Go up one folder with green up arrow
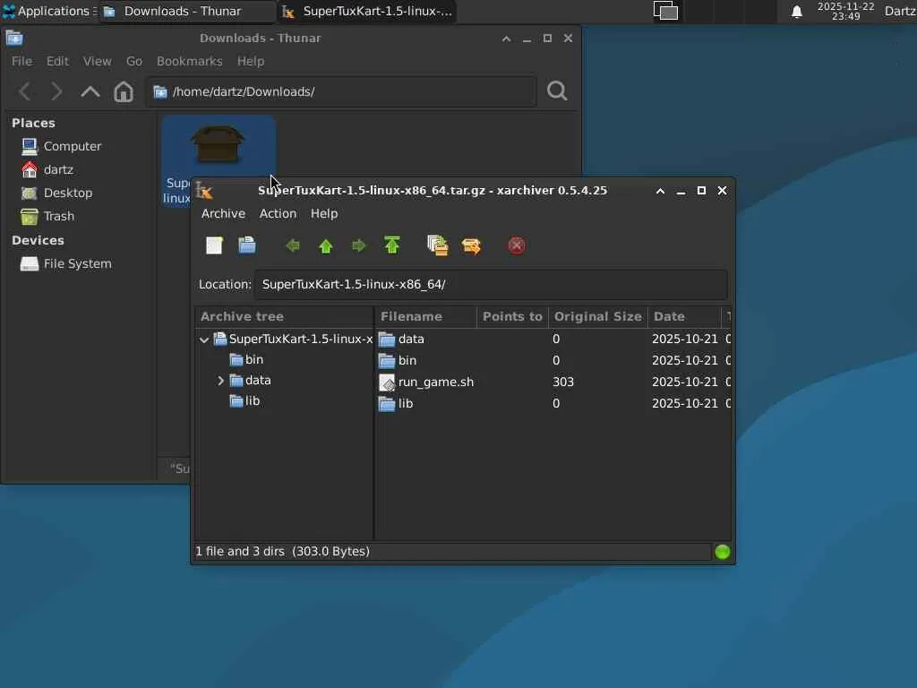 pos(326,245)
